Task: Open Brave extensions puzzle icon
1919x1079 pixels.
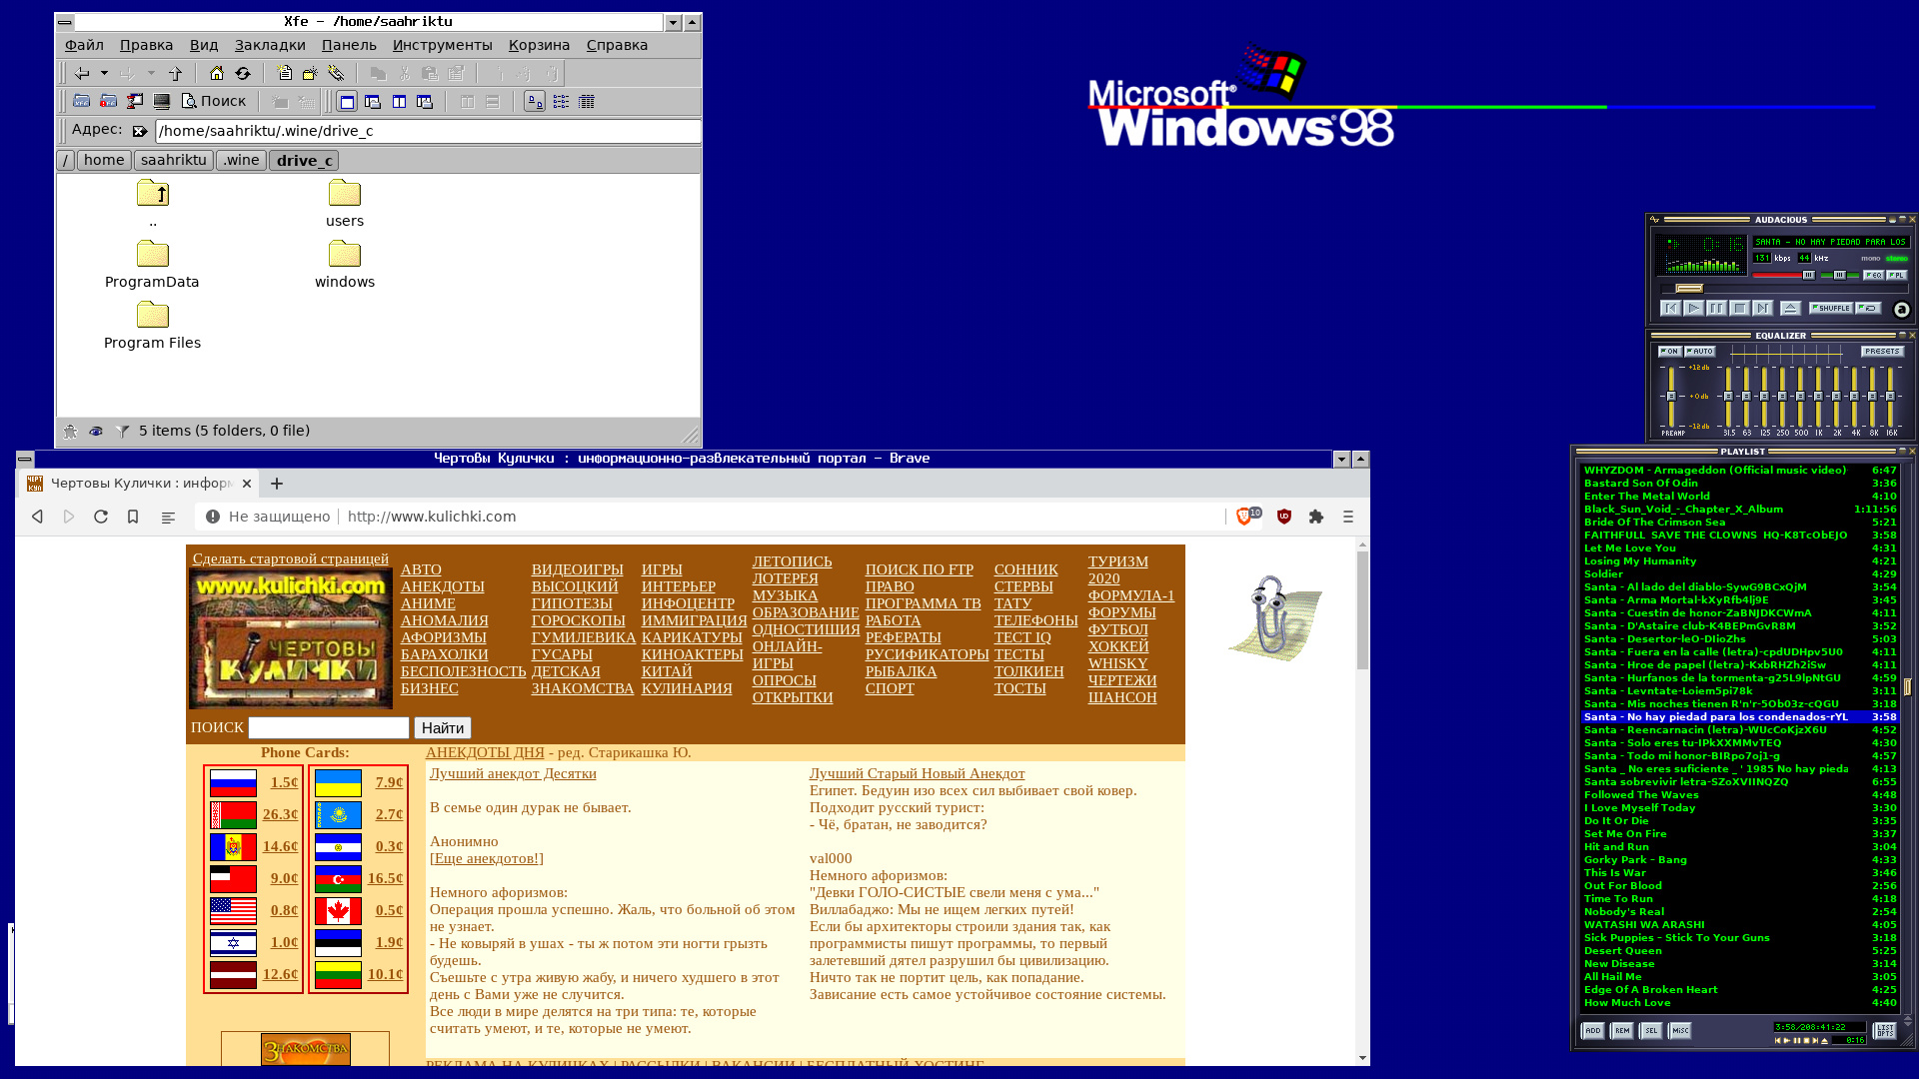Action: pyautogui.click(x=1316, y=517)
